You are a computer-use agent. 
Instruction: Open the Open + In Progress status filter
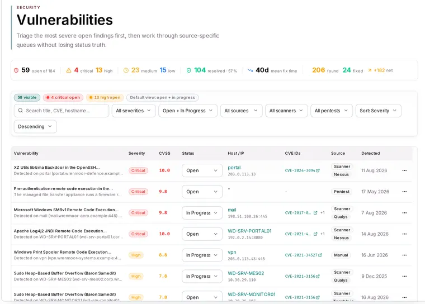pos(188,111)
